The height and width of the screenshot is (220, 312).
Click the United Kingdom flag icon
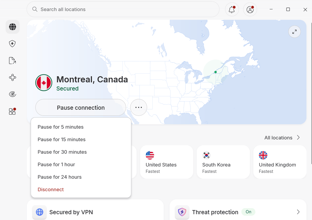[263, 155]
